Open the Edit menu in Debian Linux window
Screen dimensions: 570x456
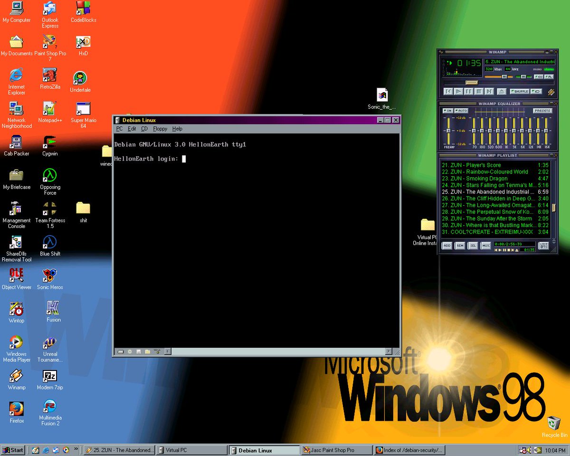coord(132,129)
